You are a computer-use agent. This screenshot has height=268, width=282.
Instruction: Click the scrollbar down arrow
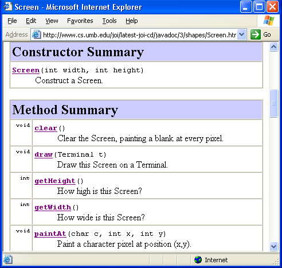click(273, 246)
